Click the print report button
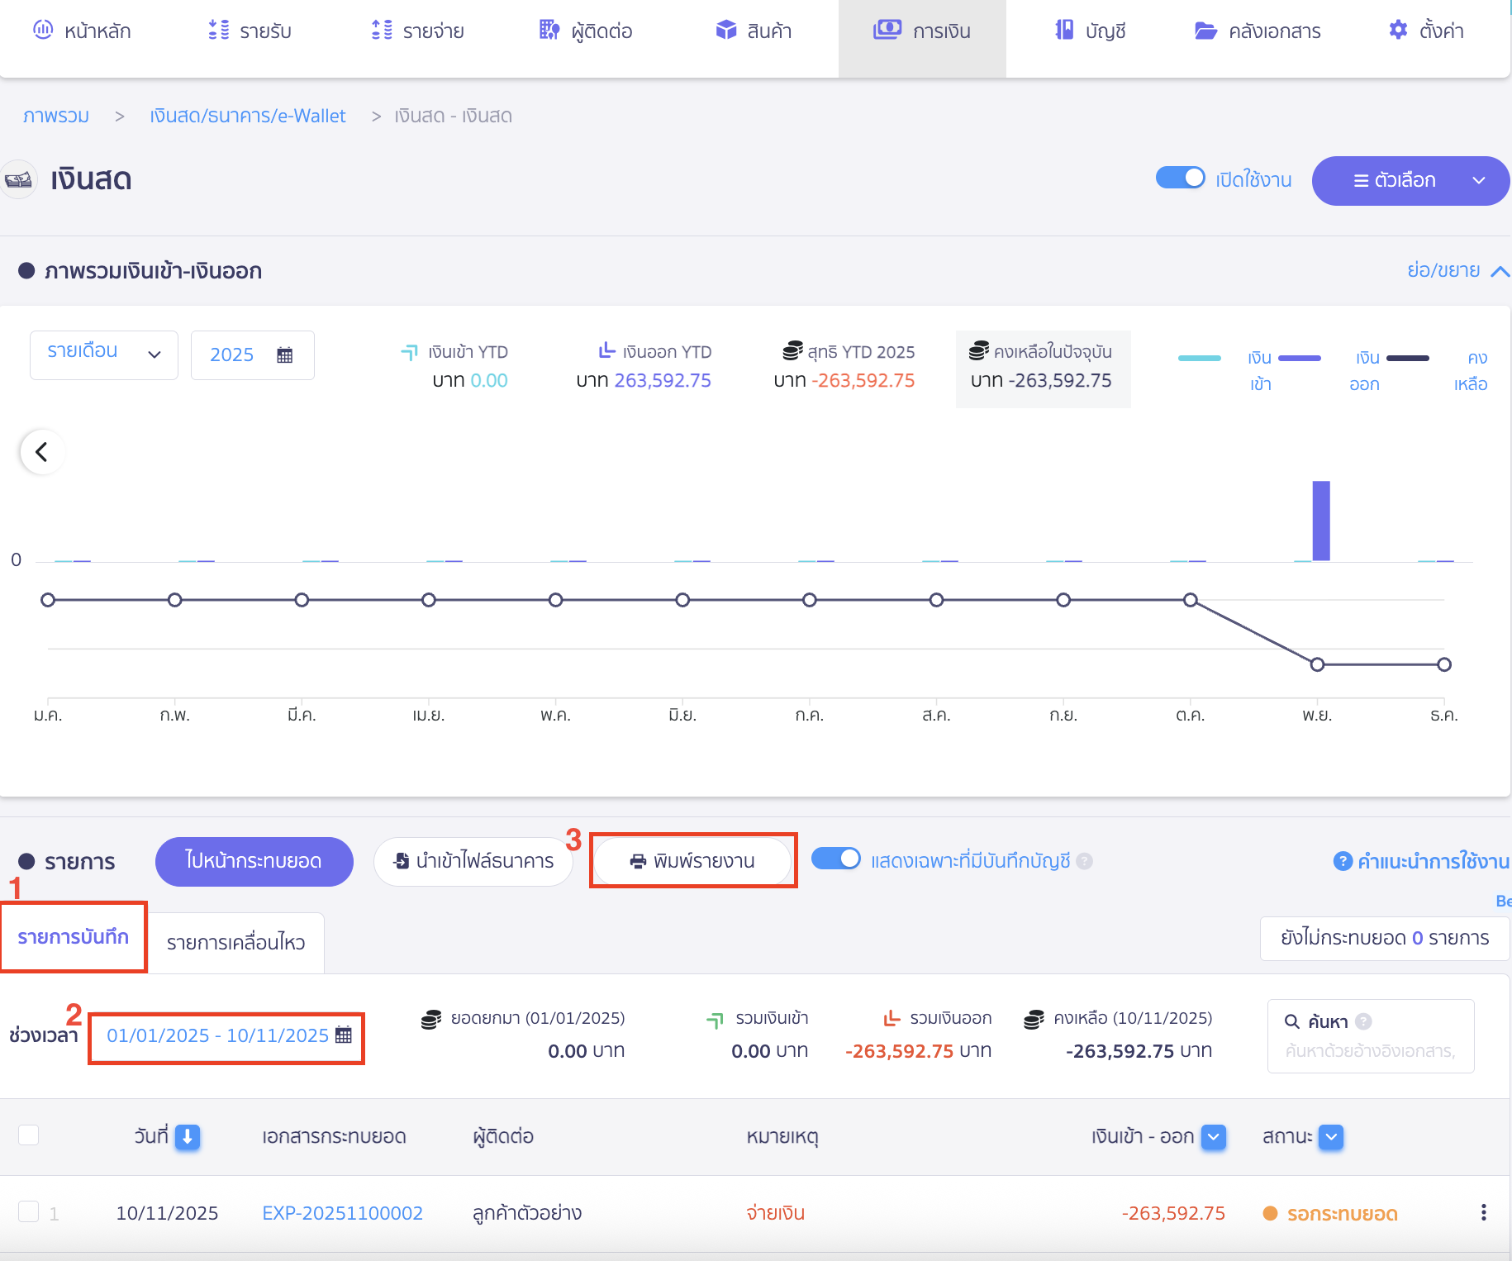This screenshot has width=1512, height=1261. pos(692,861)
